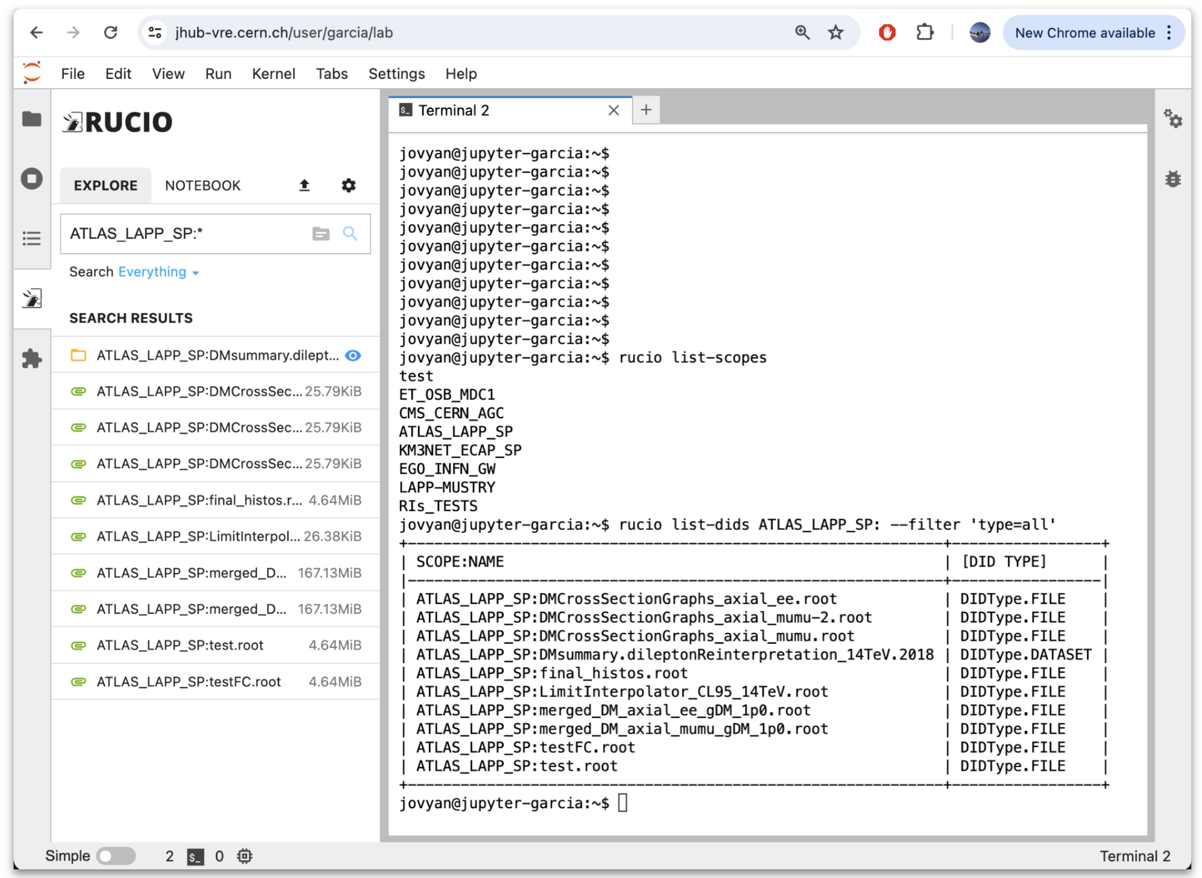Open the property inspector gears icon
The width and height of the screenshot is (1202, 878).
pyautogui.click(x=1173, y=119)
